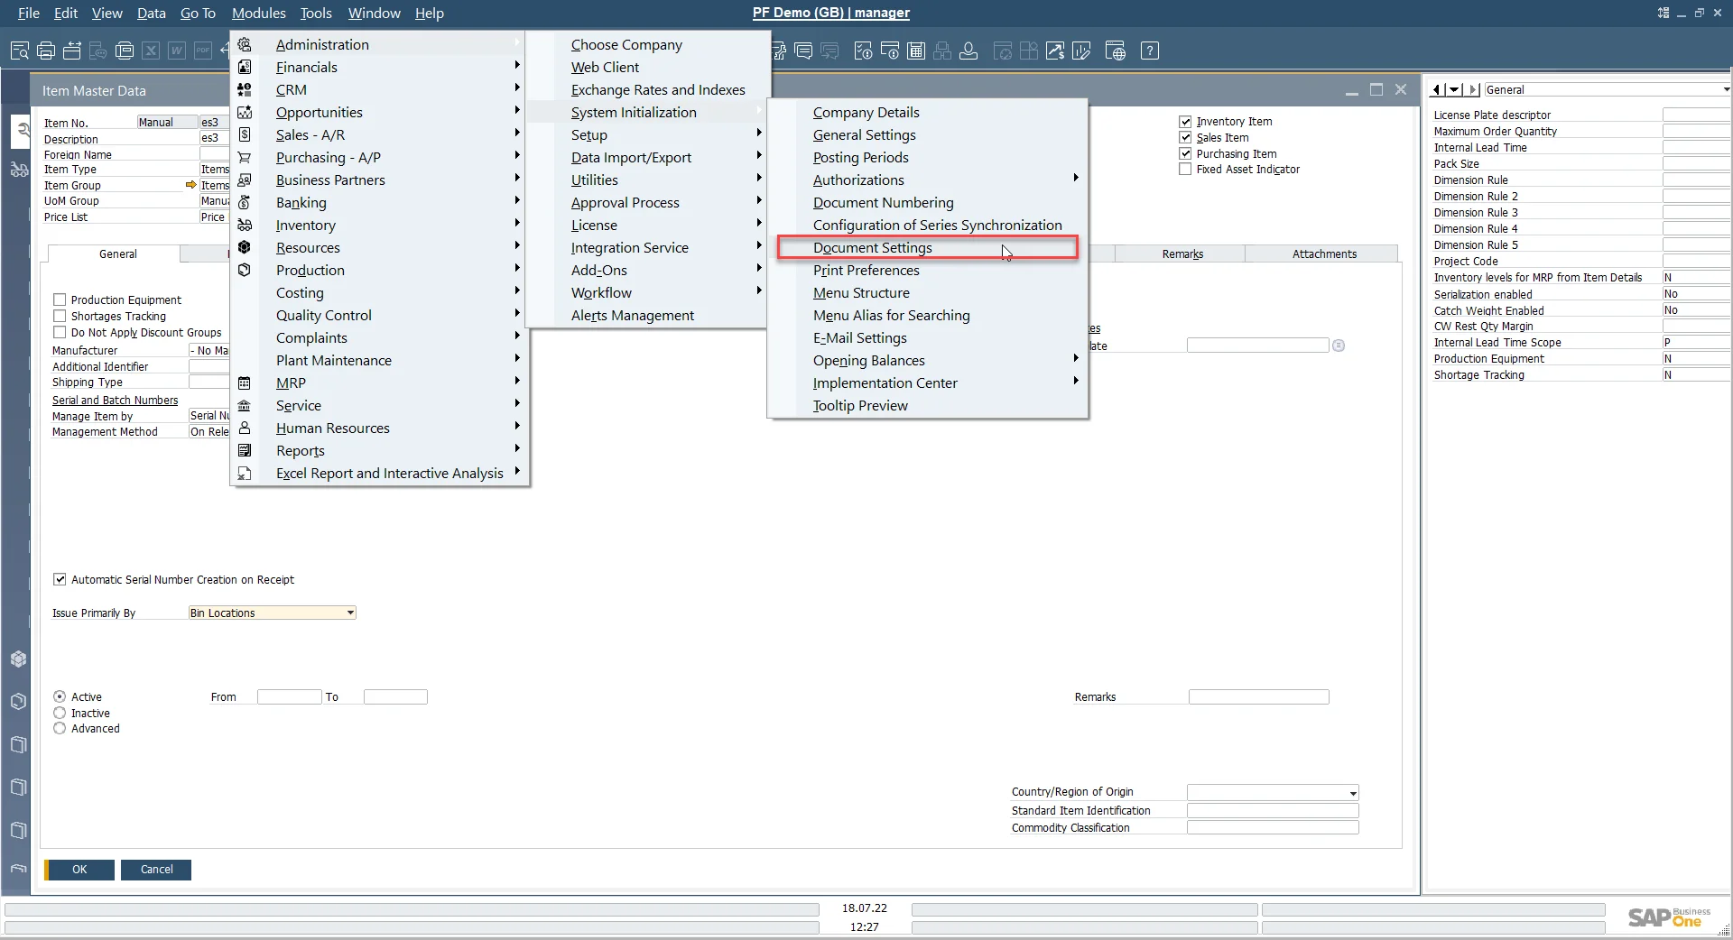Switch to the Attachments tab
This screenshot has width=1733, height=940.
tap(1323, 254)
